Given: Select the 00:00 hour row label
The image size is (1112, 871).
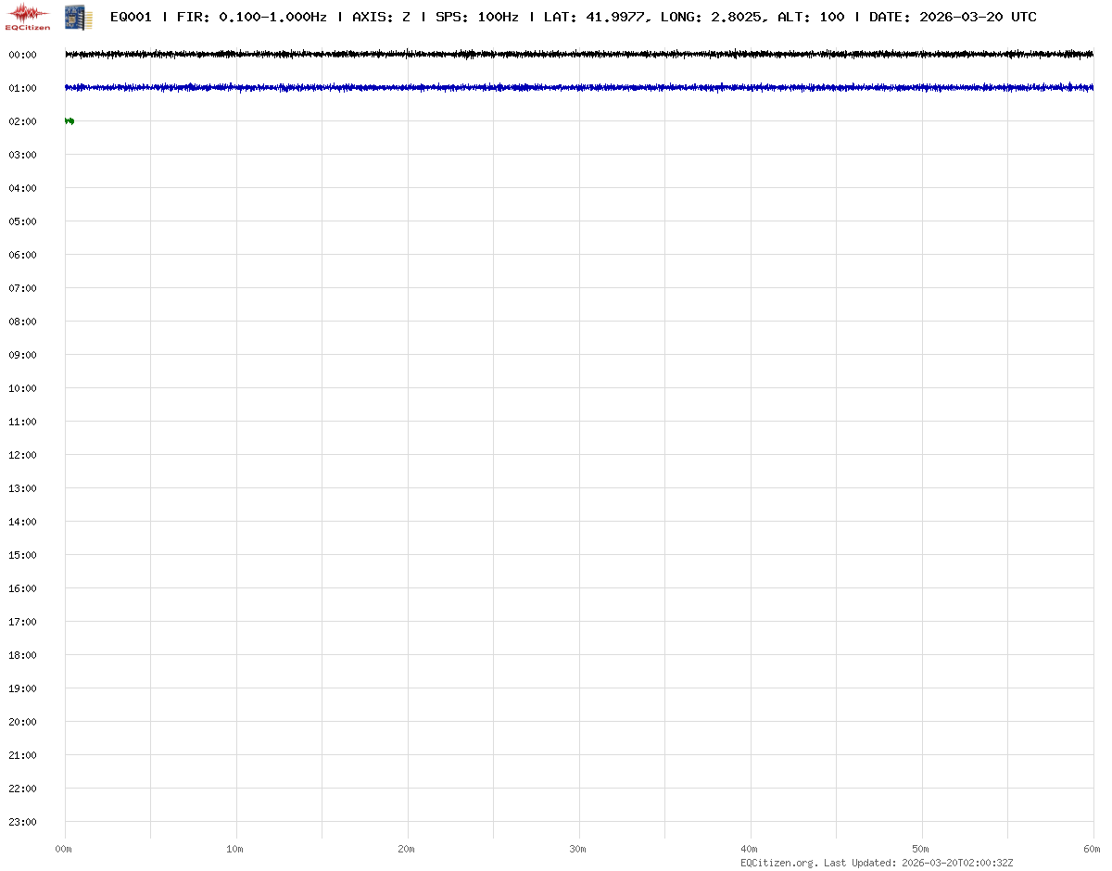Looking at the screenshot, I should (22, 55).
